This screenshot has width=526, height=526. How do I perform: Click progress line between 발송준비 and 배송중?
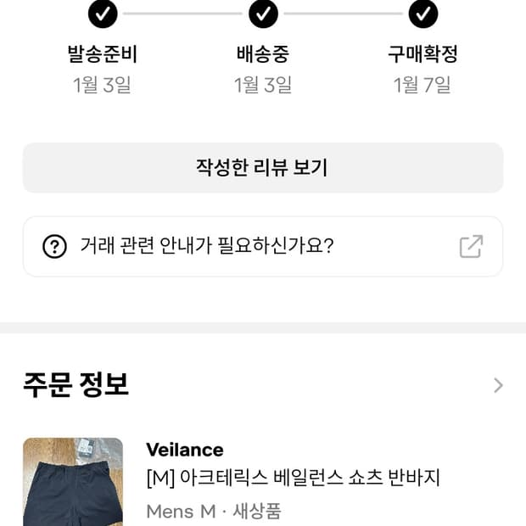182,14
